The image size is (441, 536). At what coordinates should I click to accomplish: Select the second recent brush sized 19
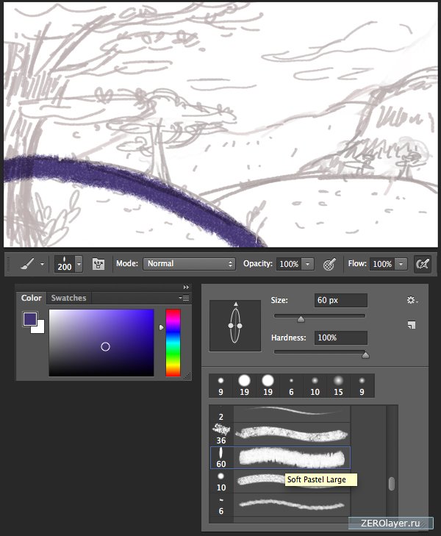coord(268,385)
